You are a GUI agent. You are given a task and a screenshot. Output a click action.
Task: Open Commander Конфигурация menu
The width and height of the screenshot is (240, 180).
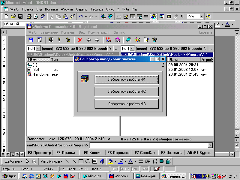[99, 32]
